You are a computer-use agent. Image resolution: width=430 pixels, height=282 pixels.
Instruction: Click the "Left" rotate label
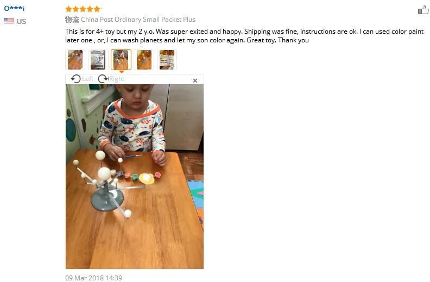[x=88, y=79]
